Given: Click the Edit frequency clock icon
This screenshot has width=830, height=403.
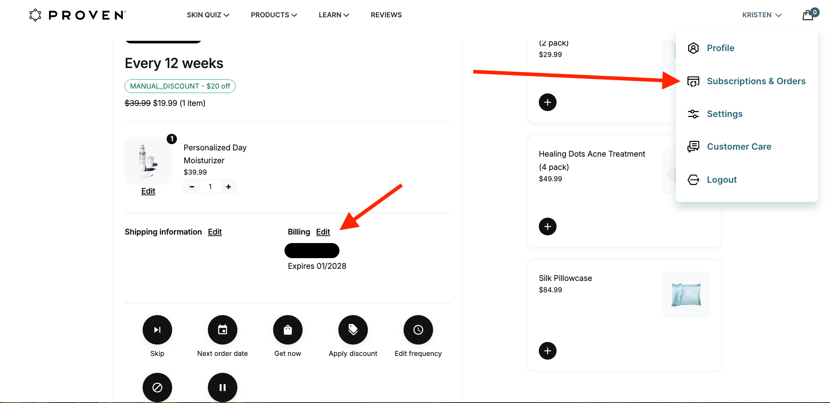Looking at the screenshot, I should tap(418, 330).
